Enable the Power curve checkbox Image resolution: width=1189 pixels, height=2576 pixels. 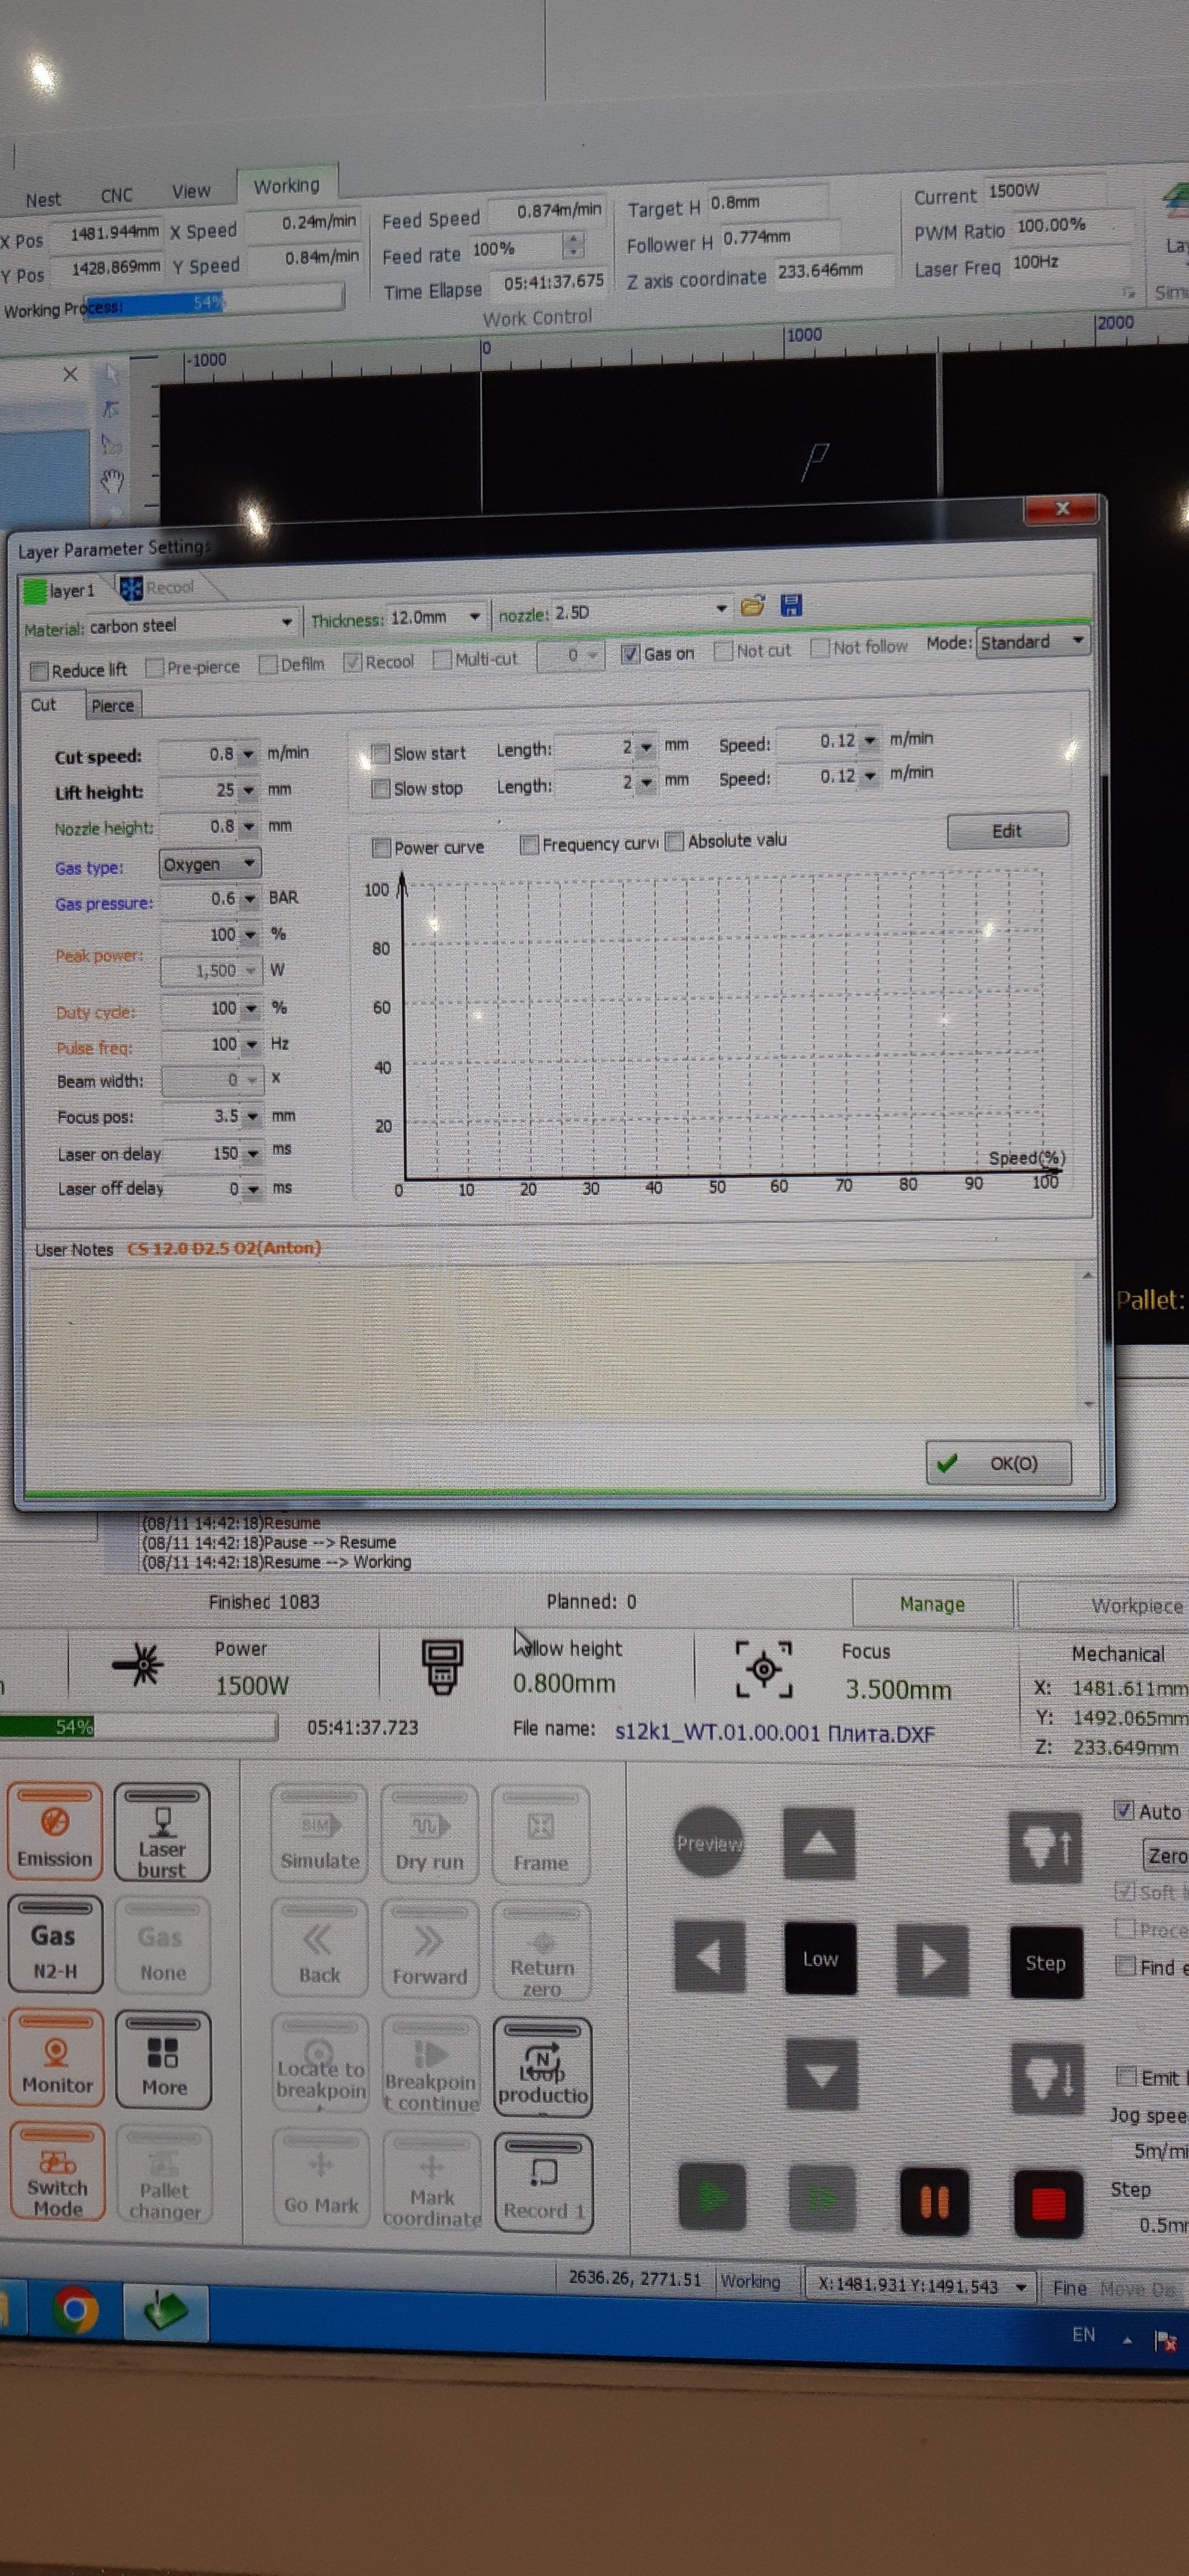[x=381, y=848]
